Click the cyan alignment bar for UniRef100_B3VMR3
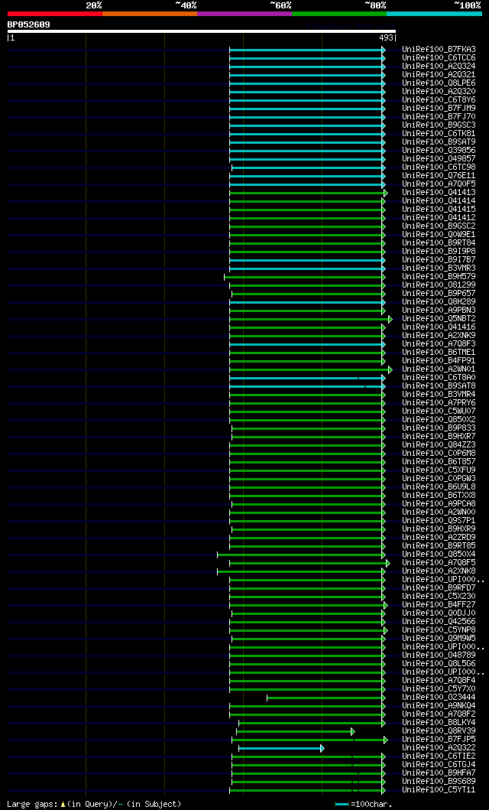This screenshot has width=489, height=810. [307, 268]
